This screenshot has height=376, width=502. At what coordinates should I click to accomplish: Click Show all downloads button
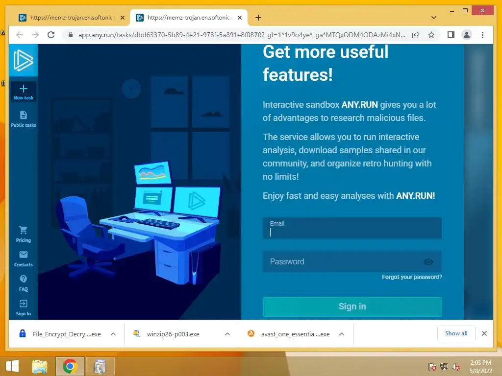(x=456, y=333)
